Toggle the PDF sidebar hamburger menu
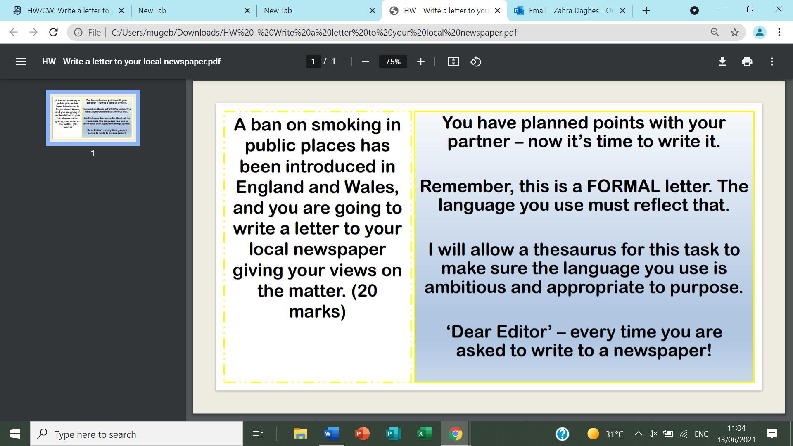The image size is (793, 446). [21, 62]
